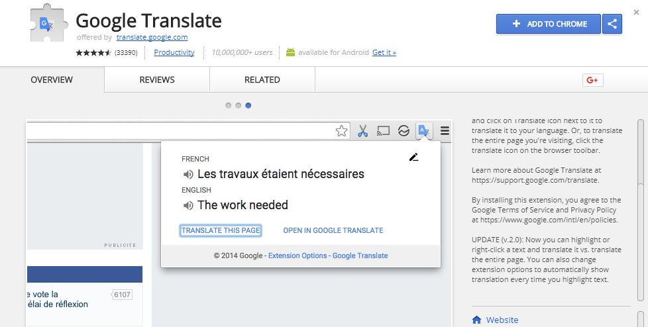Click Add to Chrome button
The image size is (648, 327).
pos(549,24)
